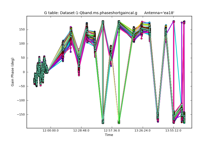Click the Antenna='ea18' label in title
This screenshot has width=213, height=160.
[x=159, y=13]
